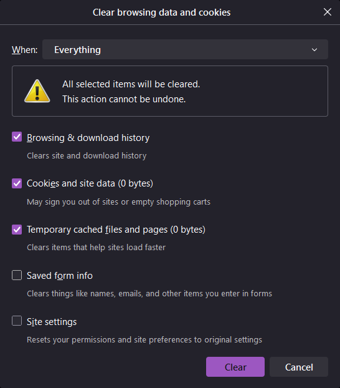The height and width of the screenshot is (388, 340).
Task: Select the Everything text in the range combo box
Action: [77, 50]
